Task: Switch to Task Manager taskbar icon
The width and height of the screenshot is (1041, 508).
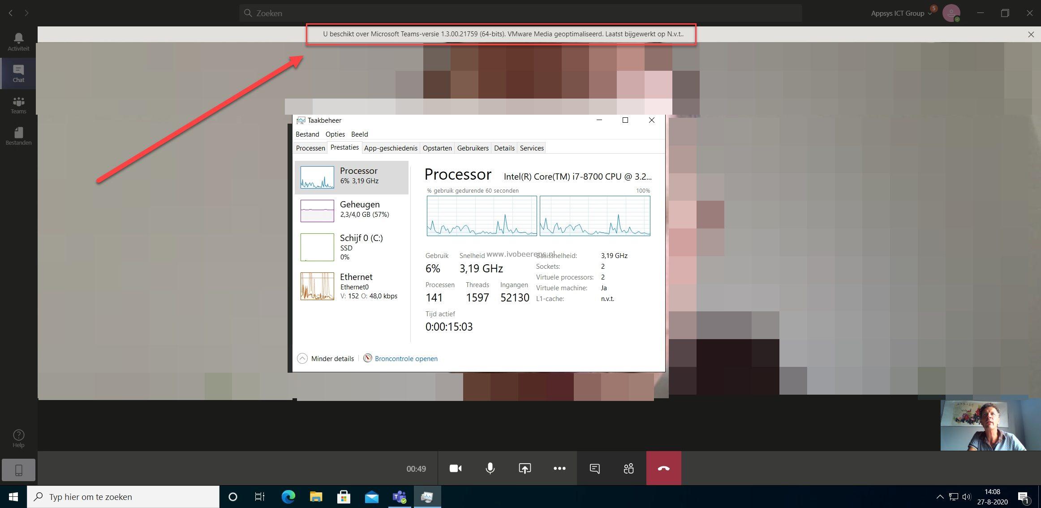Action: pos(427,497)
